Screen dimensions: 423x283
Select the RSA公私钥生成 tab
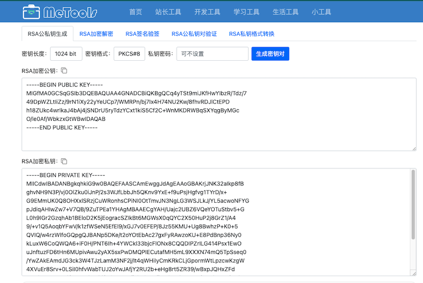(47, 34)
